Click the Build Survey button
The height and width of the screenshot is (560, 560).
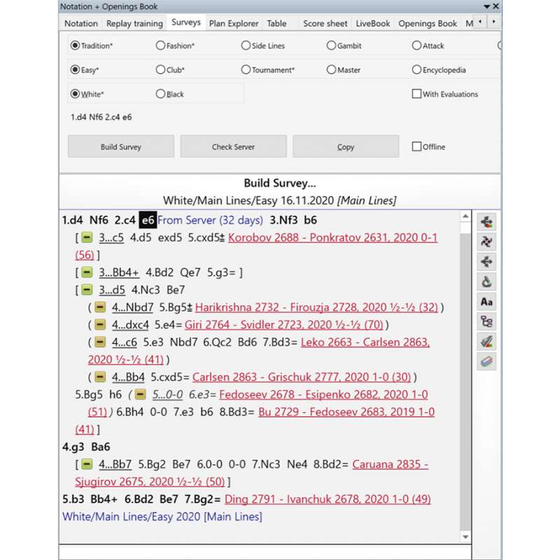point(121,146)
